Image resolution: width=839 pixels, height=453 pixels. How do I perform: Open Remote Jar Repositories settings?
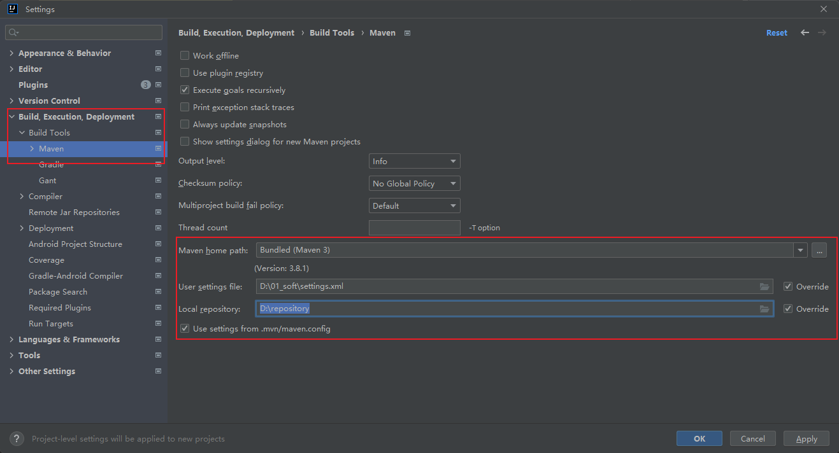pyautogui.click(x=74, y=213)
